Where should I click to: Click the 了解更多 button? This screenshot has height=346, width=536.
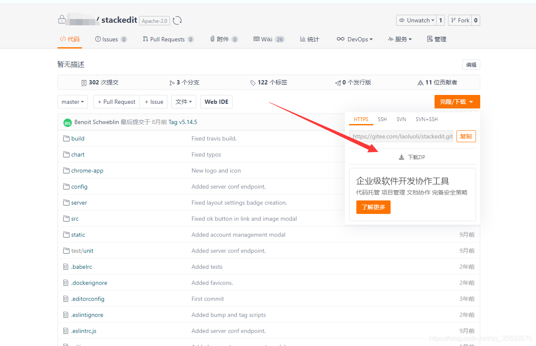[x=373, y=207]
